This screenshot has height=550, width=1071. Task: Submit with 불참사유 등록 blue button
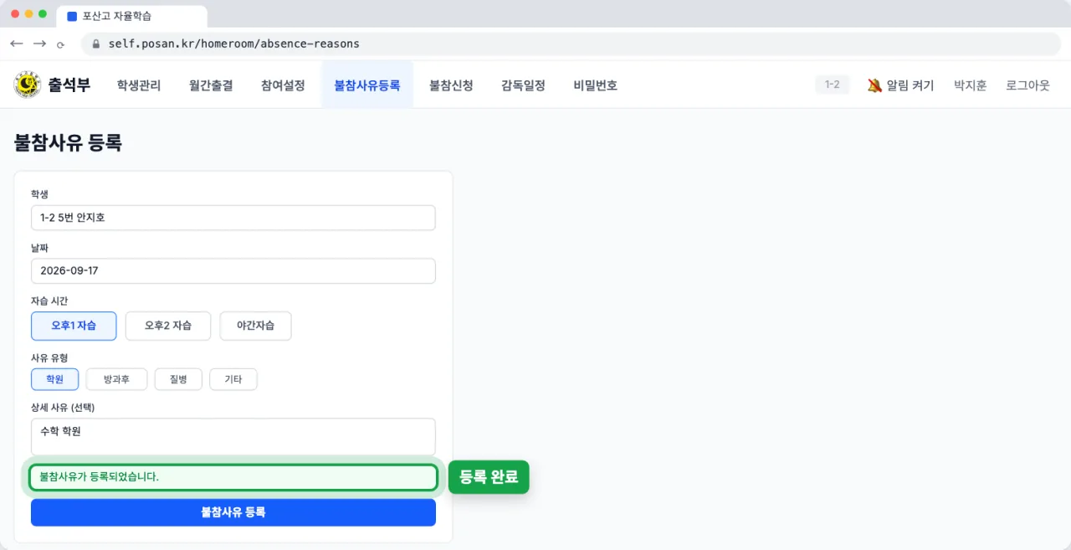click(233, 512)
